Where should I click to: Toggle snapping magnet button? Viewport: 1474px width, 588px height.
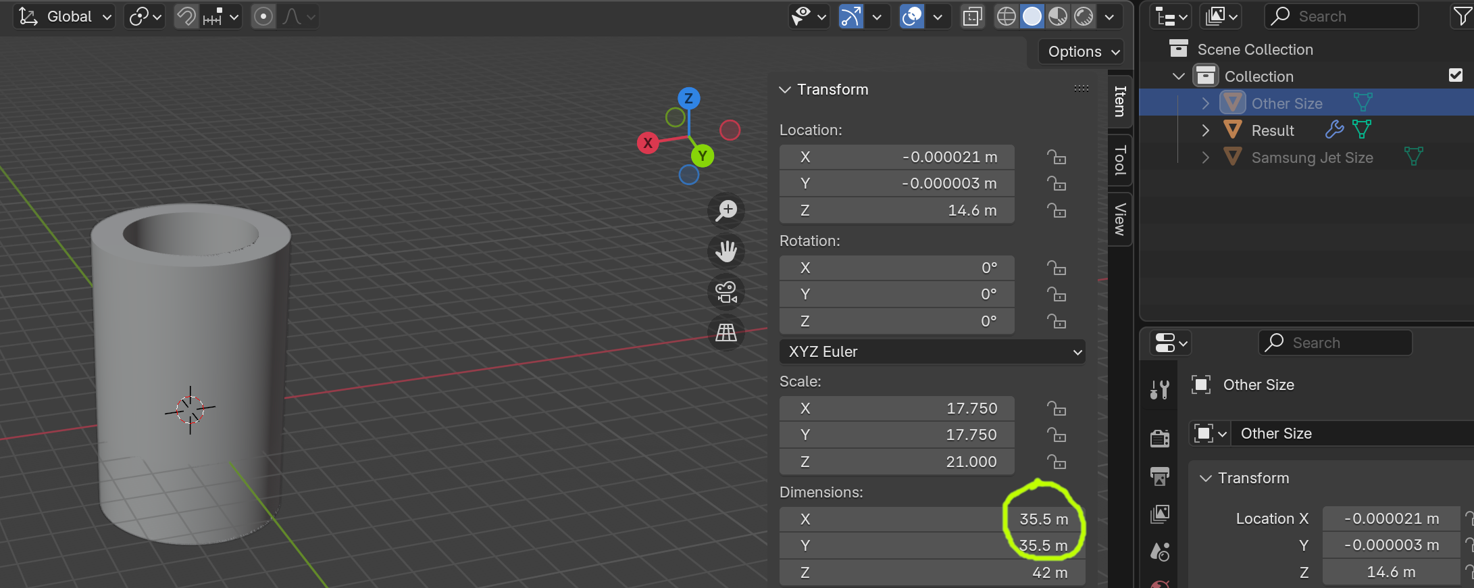pos(186,16)
